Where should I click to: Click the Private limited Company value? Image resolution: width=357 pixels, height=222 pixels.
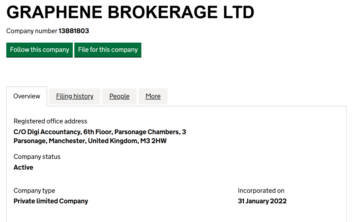pos(51,201)
